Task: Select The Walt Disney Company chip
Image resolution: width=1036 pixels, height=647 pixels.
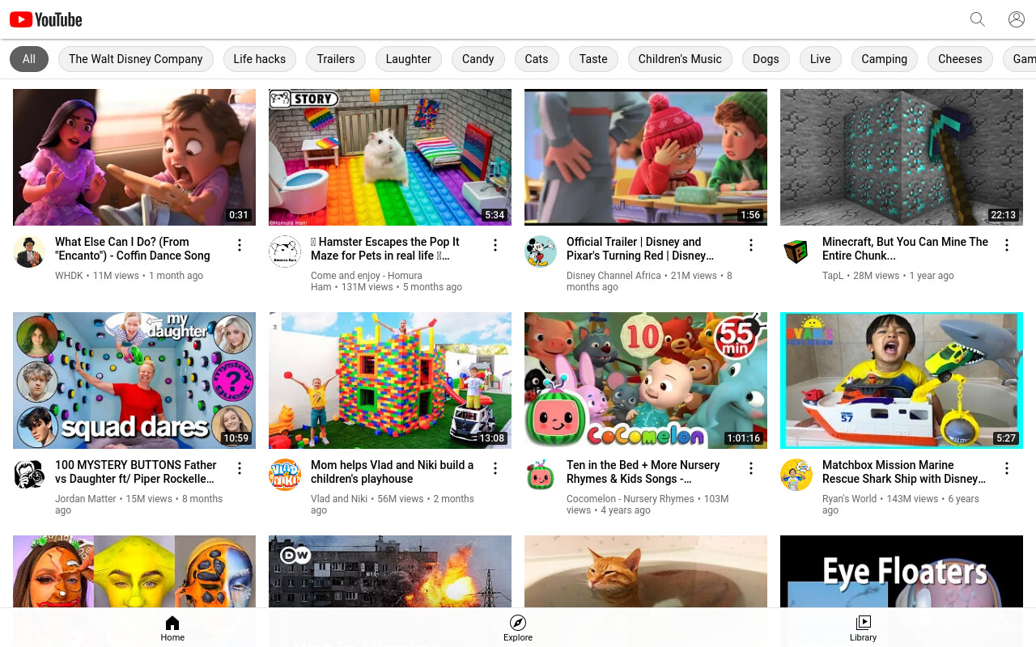Action: pyautogui.click(x=136, y=59)
